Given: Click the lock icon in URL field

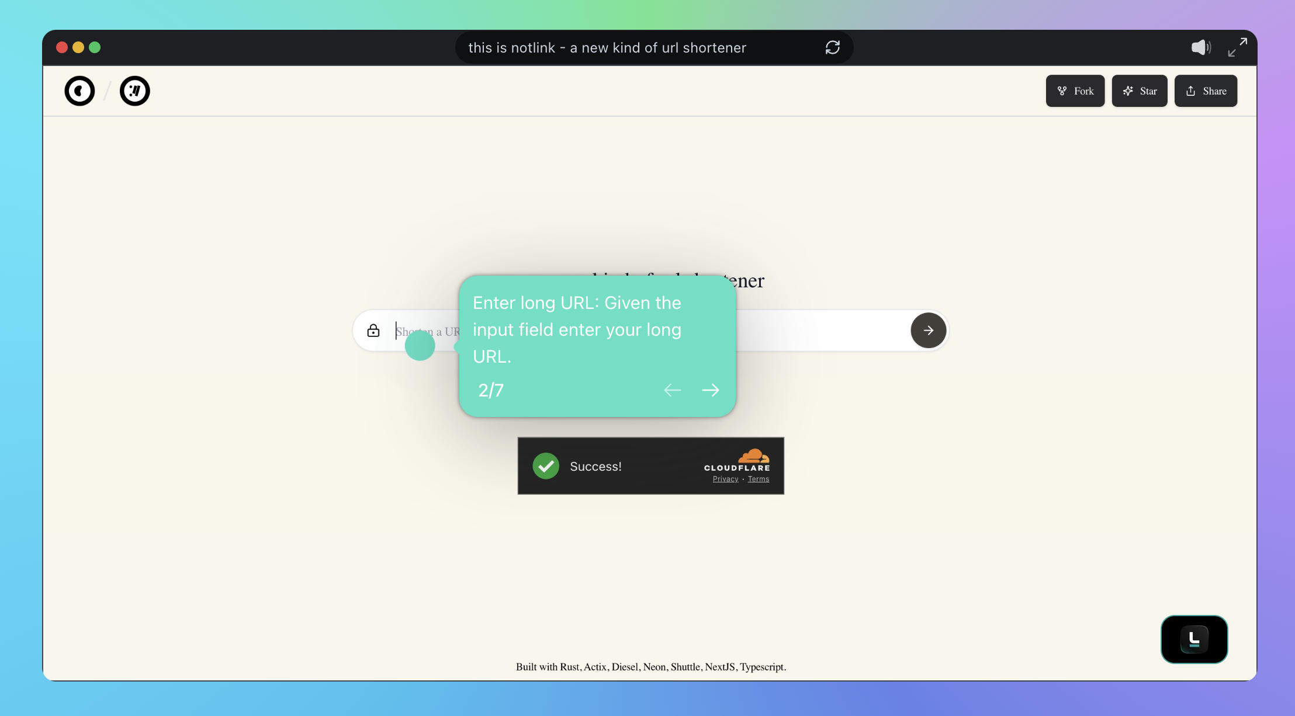Looking at the screenshot, I should 373,331.
